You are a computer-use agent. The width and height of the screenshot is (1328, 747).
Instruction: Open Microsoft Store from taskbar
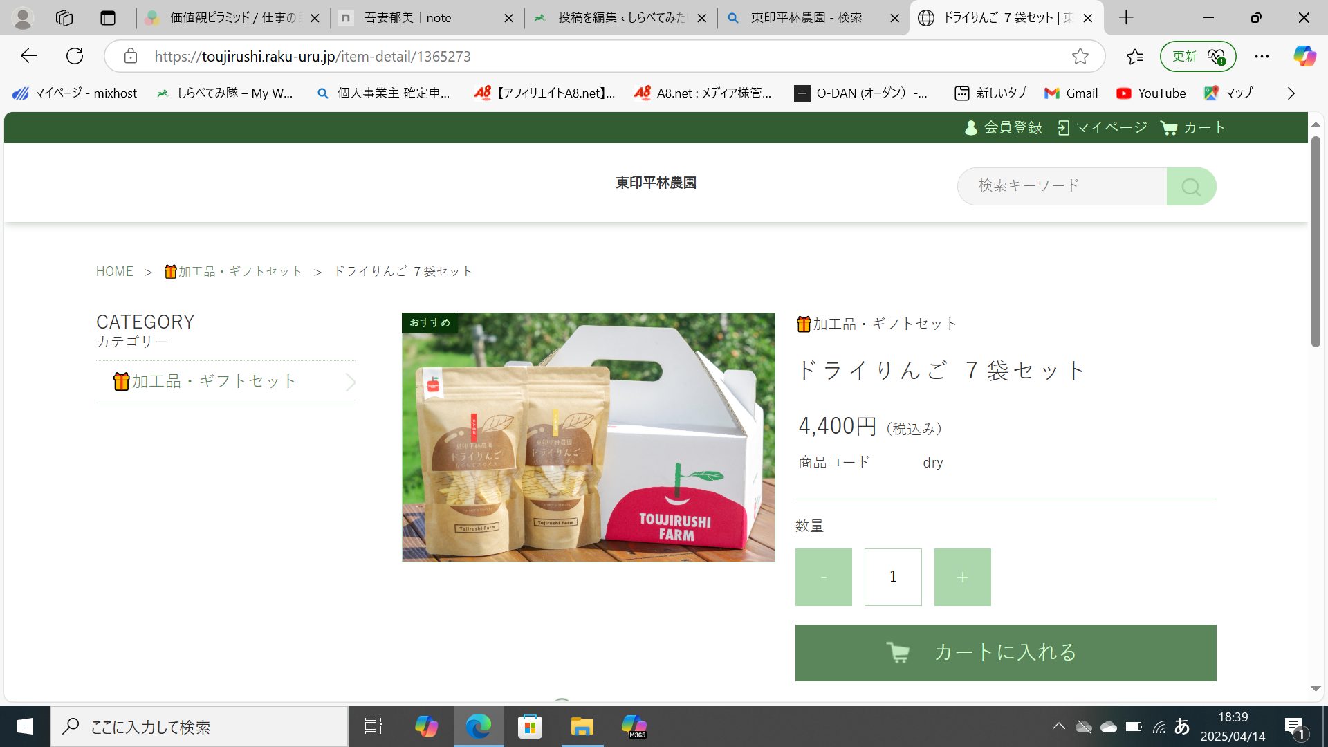point(530,726)
